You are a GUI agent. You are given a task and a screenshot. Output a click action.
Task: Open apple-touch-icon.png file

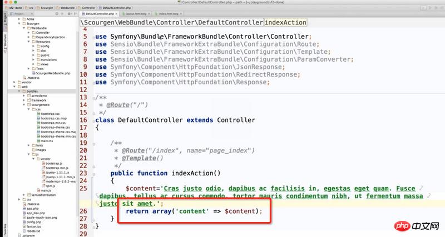(x=39, y=218)
